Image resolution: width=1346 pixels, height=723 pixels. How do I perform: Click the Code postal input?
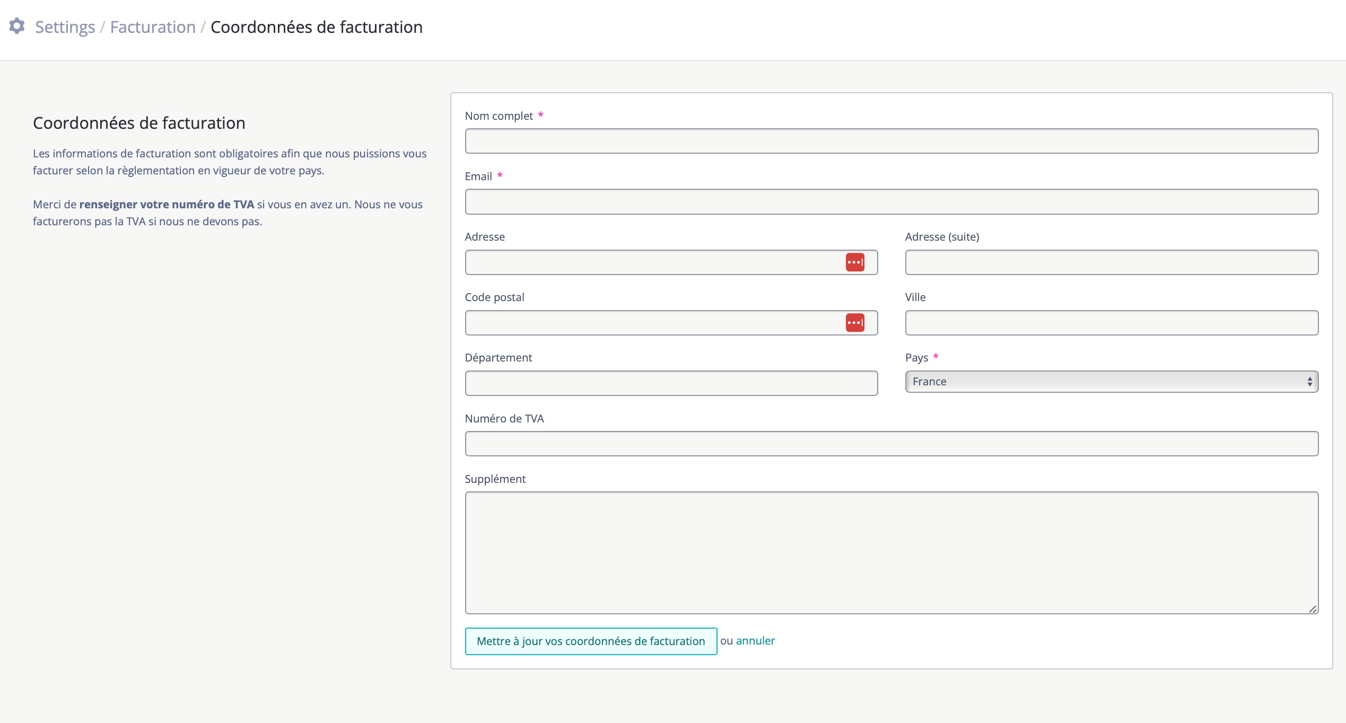coord(652,323)
